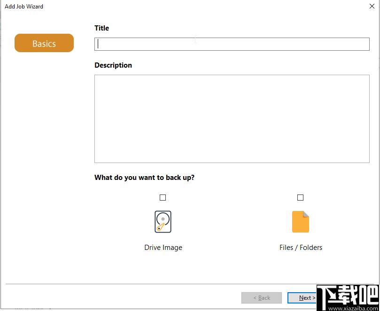This screenshot has height=311, width=380.
Task: Go to the next step with Next
Action: [x=302, y=298]
